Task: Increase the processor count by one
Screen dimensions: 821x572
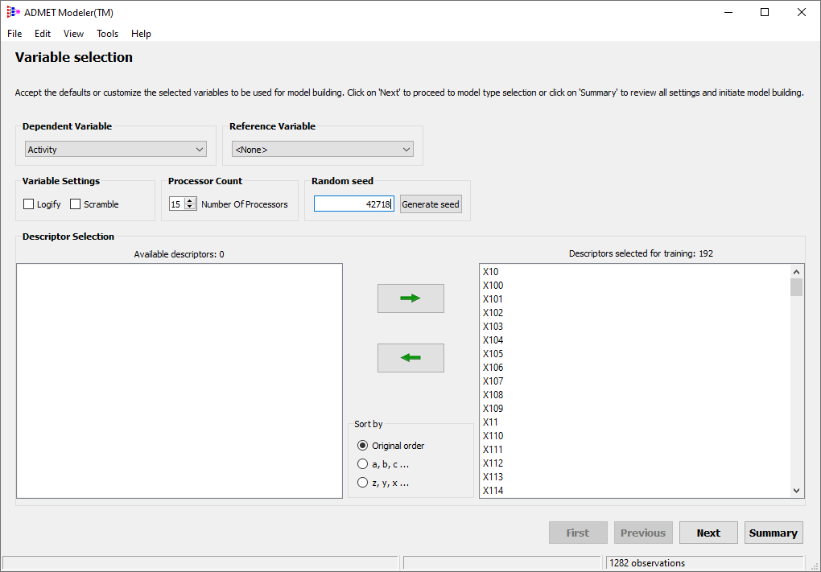Action: coord(190,200)
